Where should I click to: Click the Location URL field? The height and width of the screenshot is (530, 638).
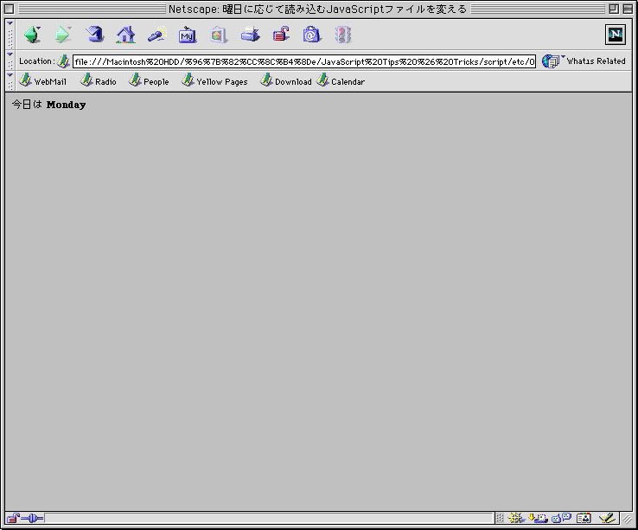[x=304, y=61]
